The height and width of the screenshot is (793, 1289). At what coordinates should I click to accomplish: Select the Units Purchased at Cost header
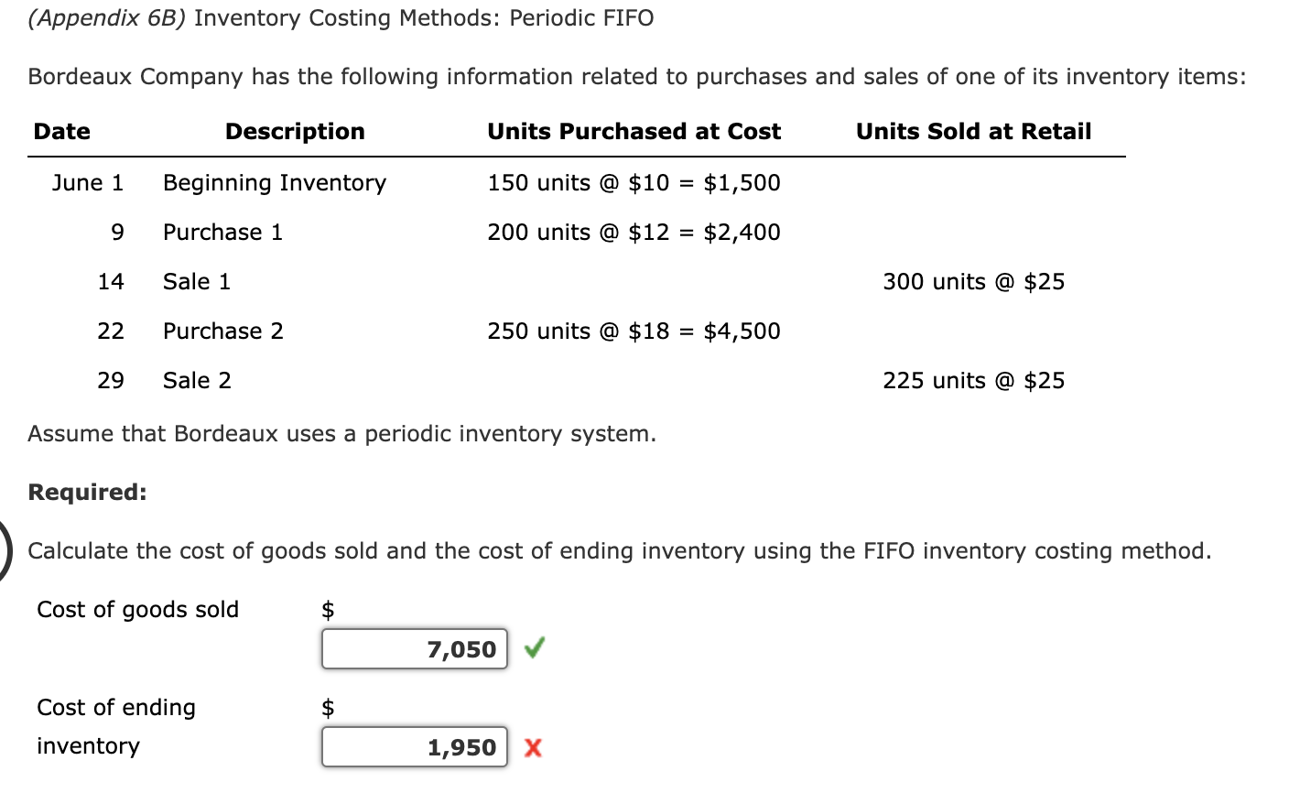[634, 131]
